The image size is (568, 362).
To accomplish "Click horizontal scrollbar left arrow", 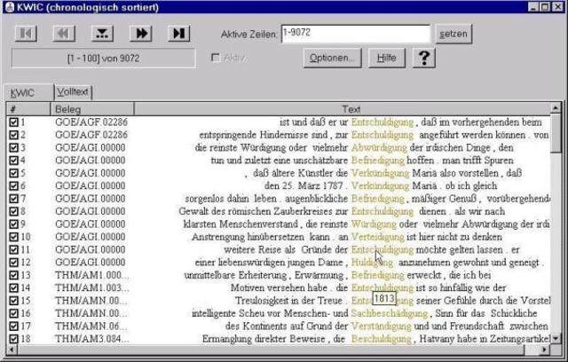I will (x=12, y=350).
